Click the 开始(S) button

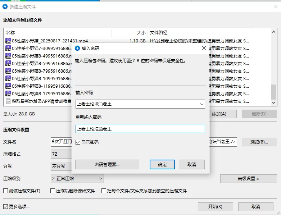216,207
